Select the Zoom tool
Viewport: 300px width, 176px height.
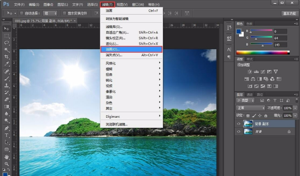click(x=7, y=164)
